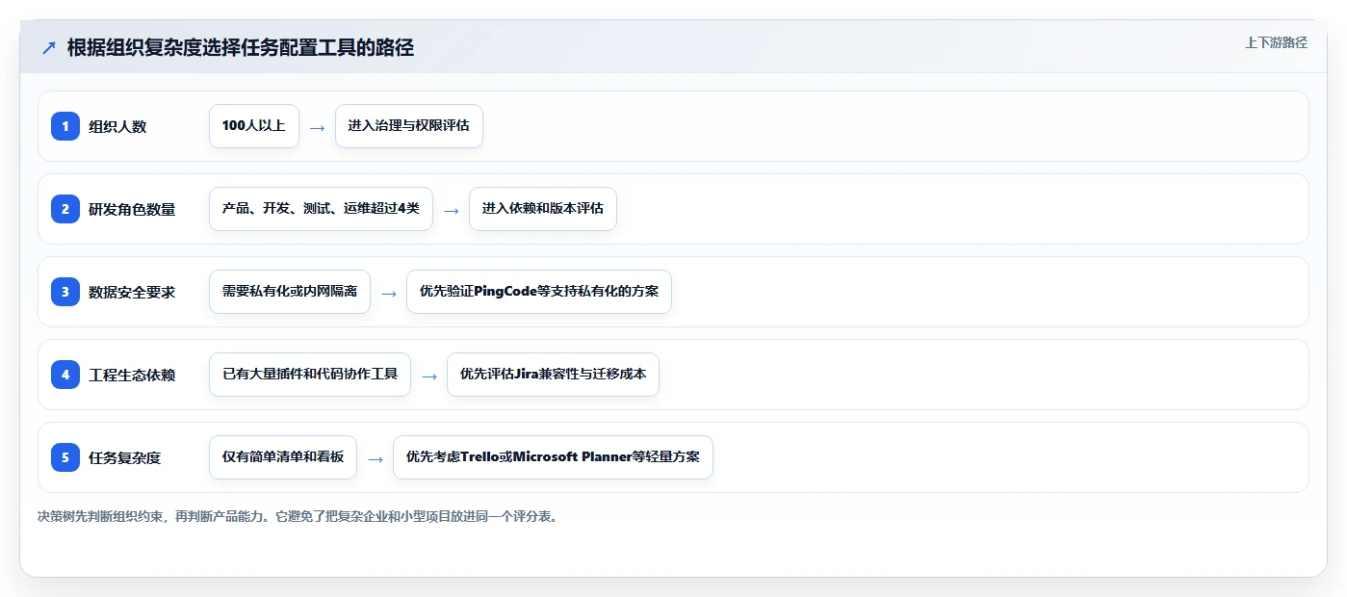This screenshot has width=1347, height=597.
Task: Select the 数据安全要求 row label
Action: [x=132, y=292]
